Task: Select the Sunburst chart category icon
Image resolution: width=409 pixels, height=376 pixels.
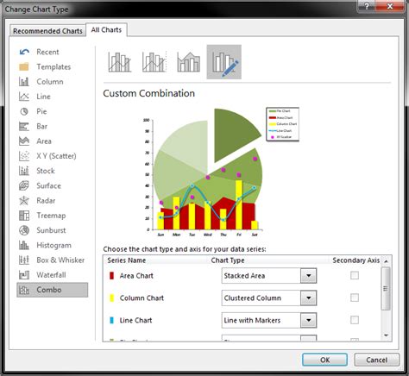Action: click(24, 230)
